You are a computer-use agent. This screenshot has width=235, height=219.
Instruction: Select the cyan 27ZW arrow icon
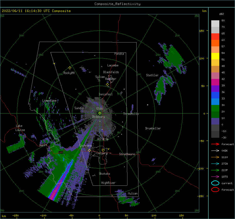click(x=215, y=164)
